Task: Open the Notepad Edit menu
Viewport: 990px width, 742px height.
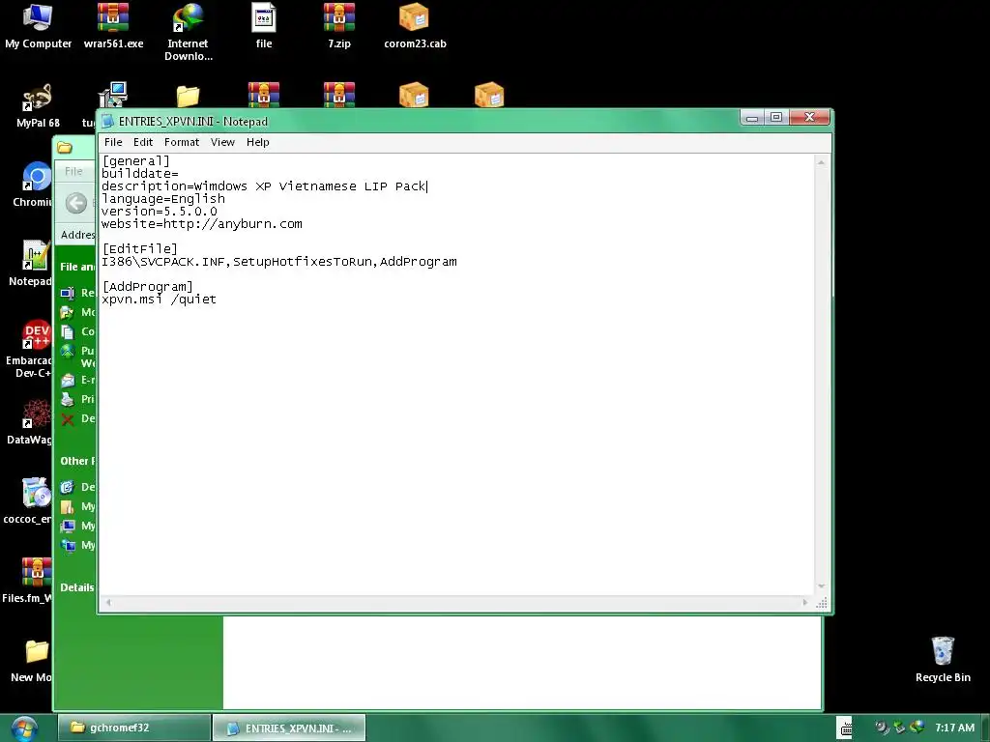Action: click(x=143, y=142)
